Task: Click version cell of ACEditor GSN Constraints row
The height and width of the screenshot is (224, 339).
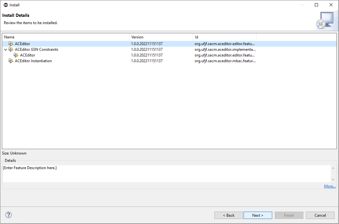Action: tap(147, 49)
